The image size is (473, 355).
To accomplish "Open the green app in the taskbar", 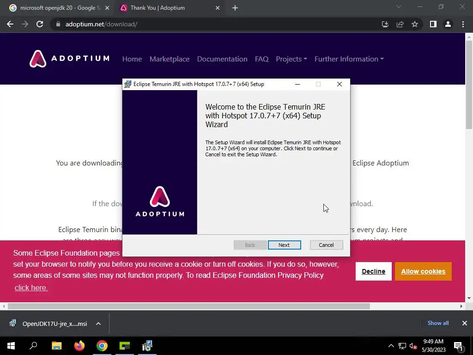I will click(125, 346).
